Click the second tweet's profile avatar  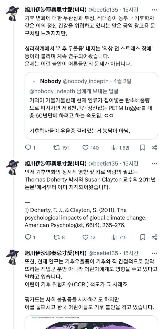(12, 167)
